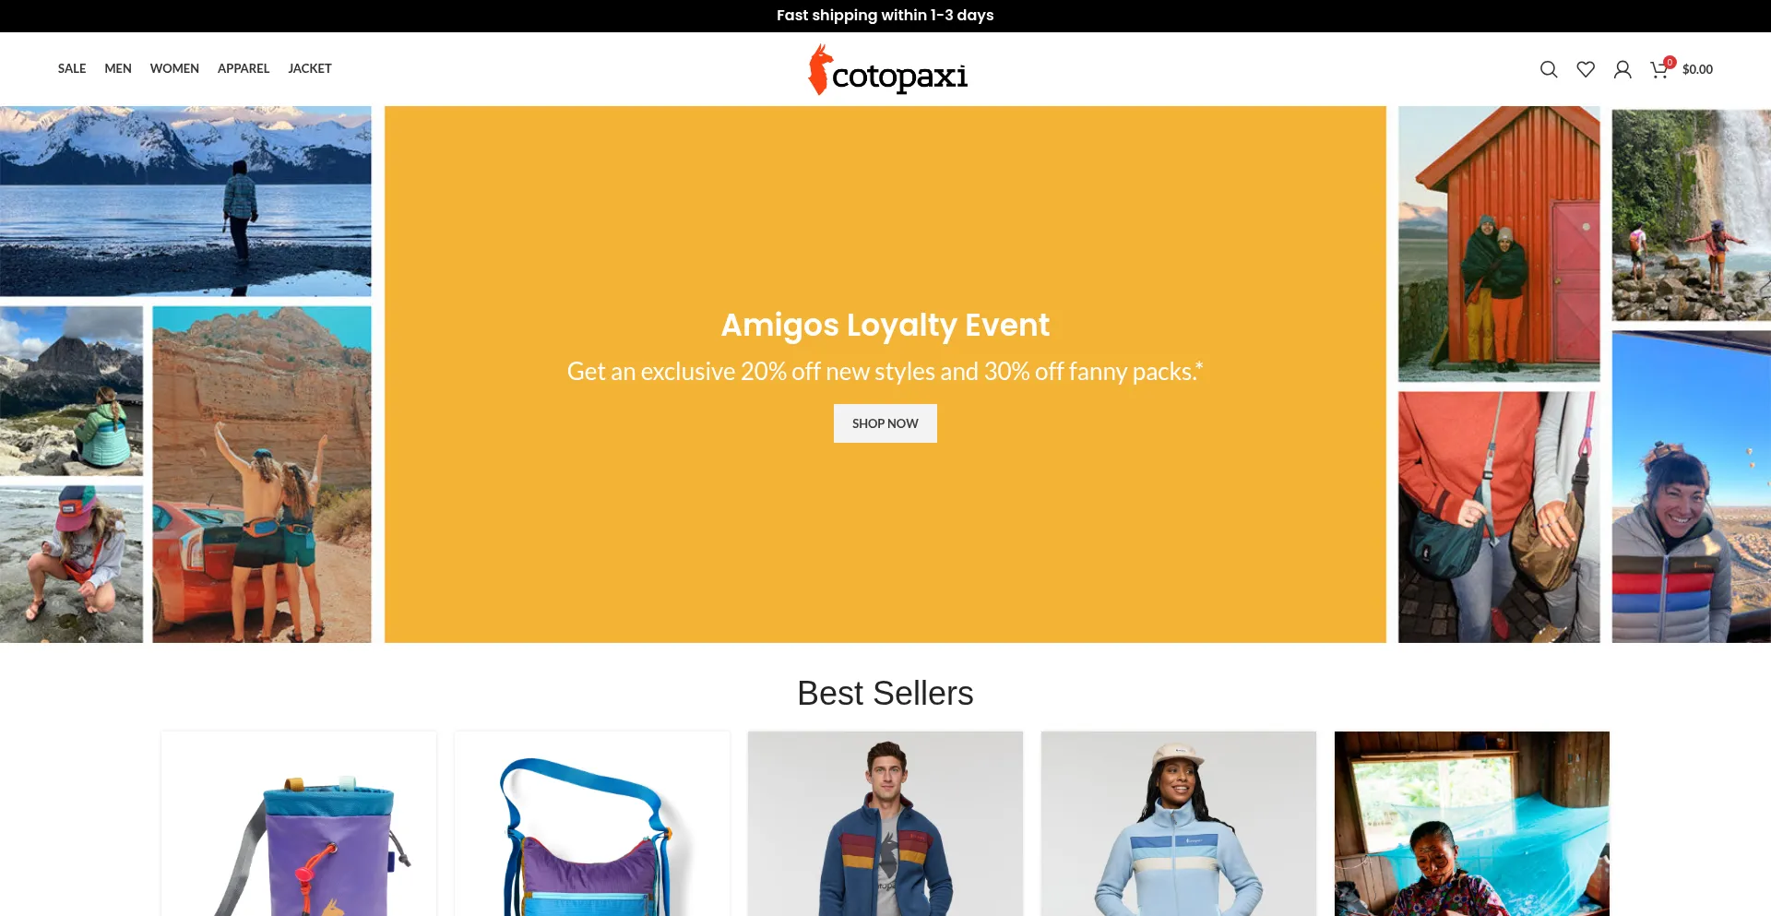Open the wishlist heart icon
Viewport: 1771px width, 916px height.
point(1586,69)
